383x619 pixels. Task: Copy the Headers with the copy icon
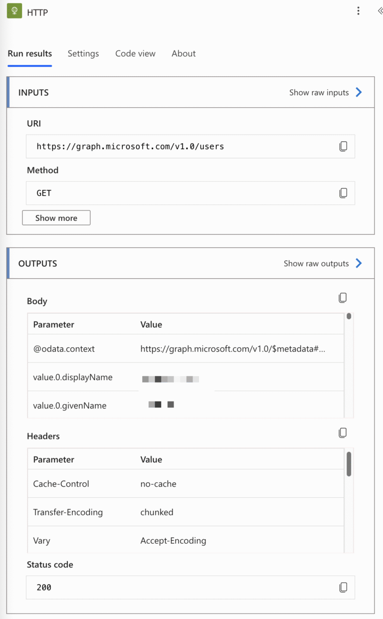click(x=343, y=432)
